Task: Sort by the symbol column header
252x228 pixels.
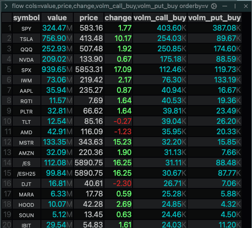Action: point(26,17)
